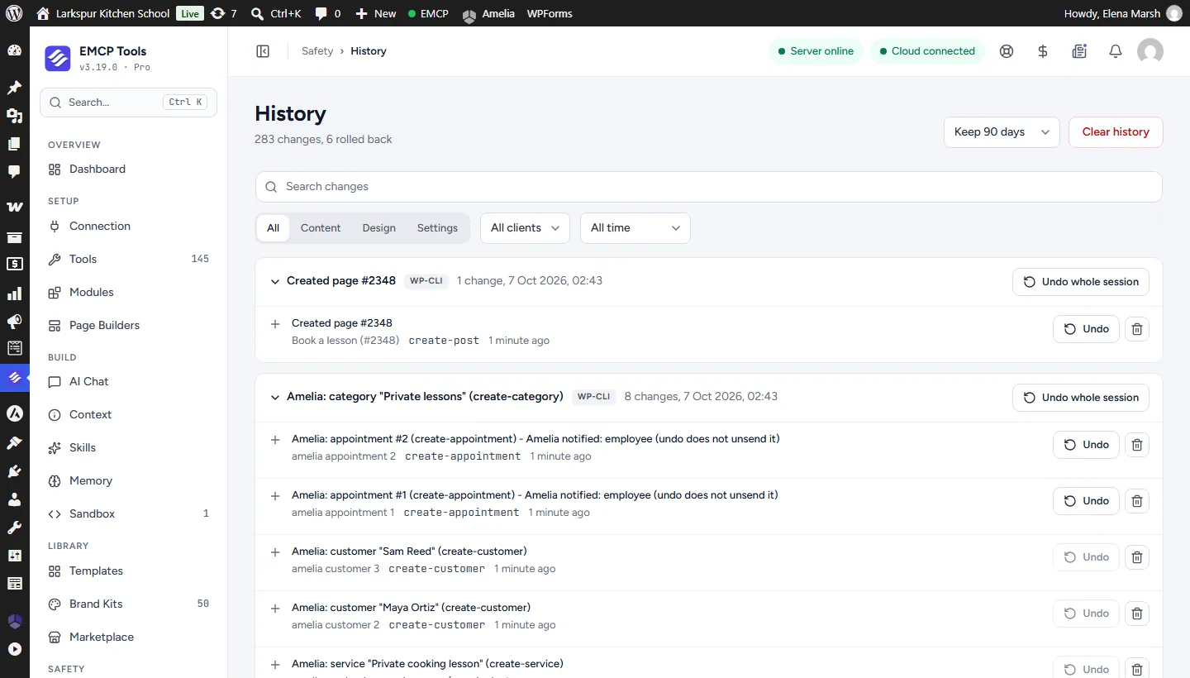Delete the customer "Maya Ortiz" history entry
Image resolution: width=1190 pixels, height=678 pixels.
tap(1137, 614)
